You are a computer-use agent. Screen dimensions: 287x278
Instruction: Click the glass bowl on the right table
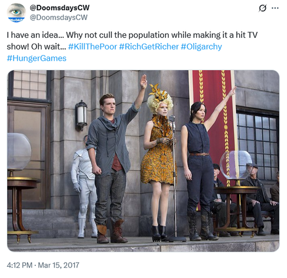point(236,165)
